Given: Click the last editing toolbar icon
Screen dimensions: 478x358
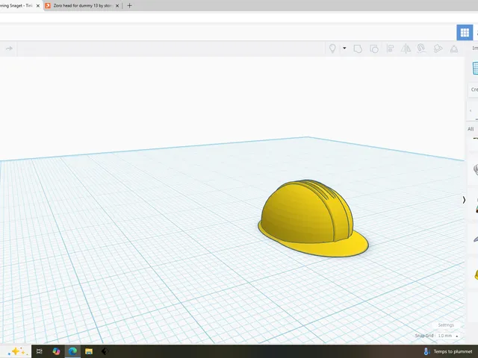Looking at the screenshot, I should [x=454, y=48].
